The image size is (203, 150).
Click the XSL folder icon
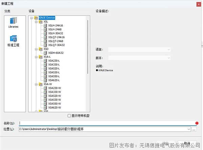41,22
